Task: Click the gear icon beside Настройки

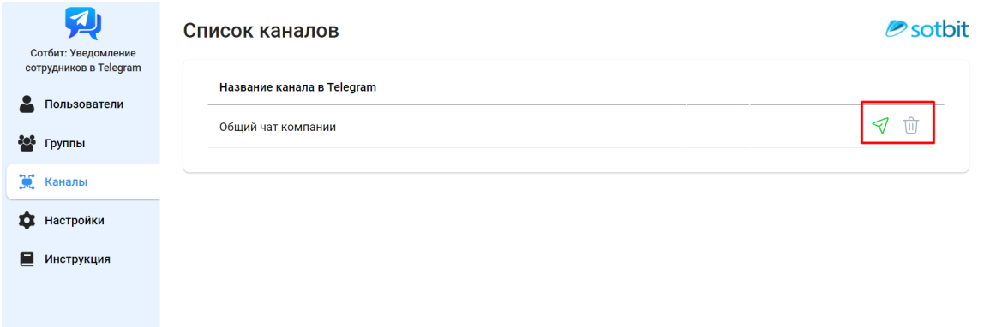Action: pos(27,221)
